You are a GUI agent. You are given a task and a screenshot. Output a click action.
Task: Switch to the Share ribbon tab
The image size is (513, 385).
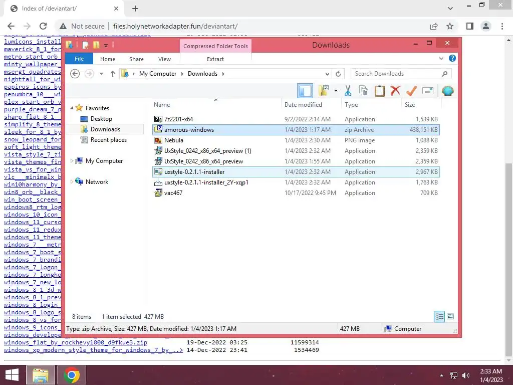click(x=136, y=59)
